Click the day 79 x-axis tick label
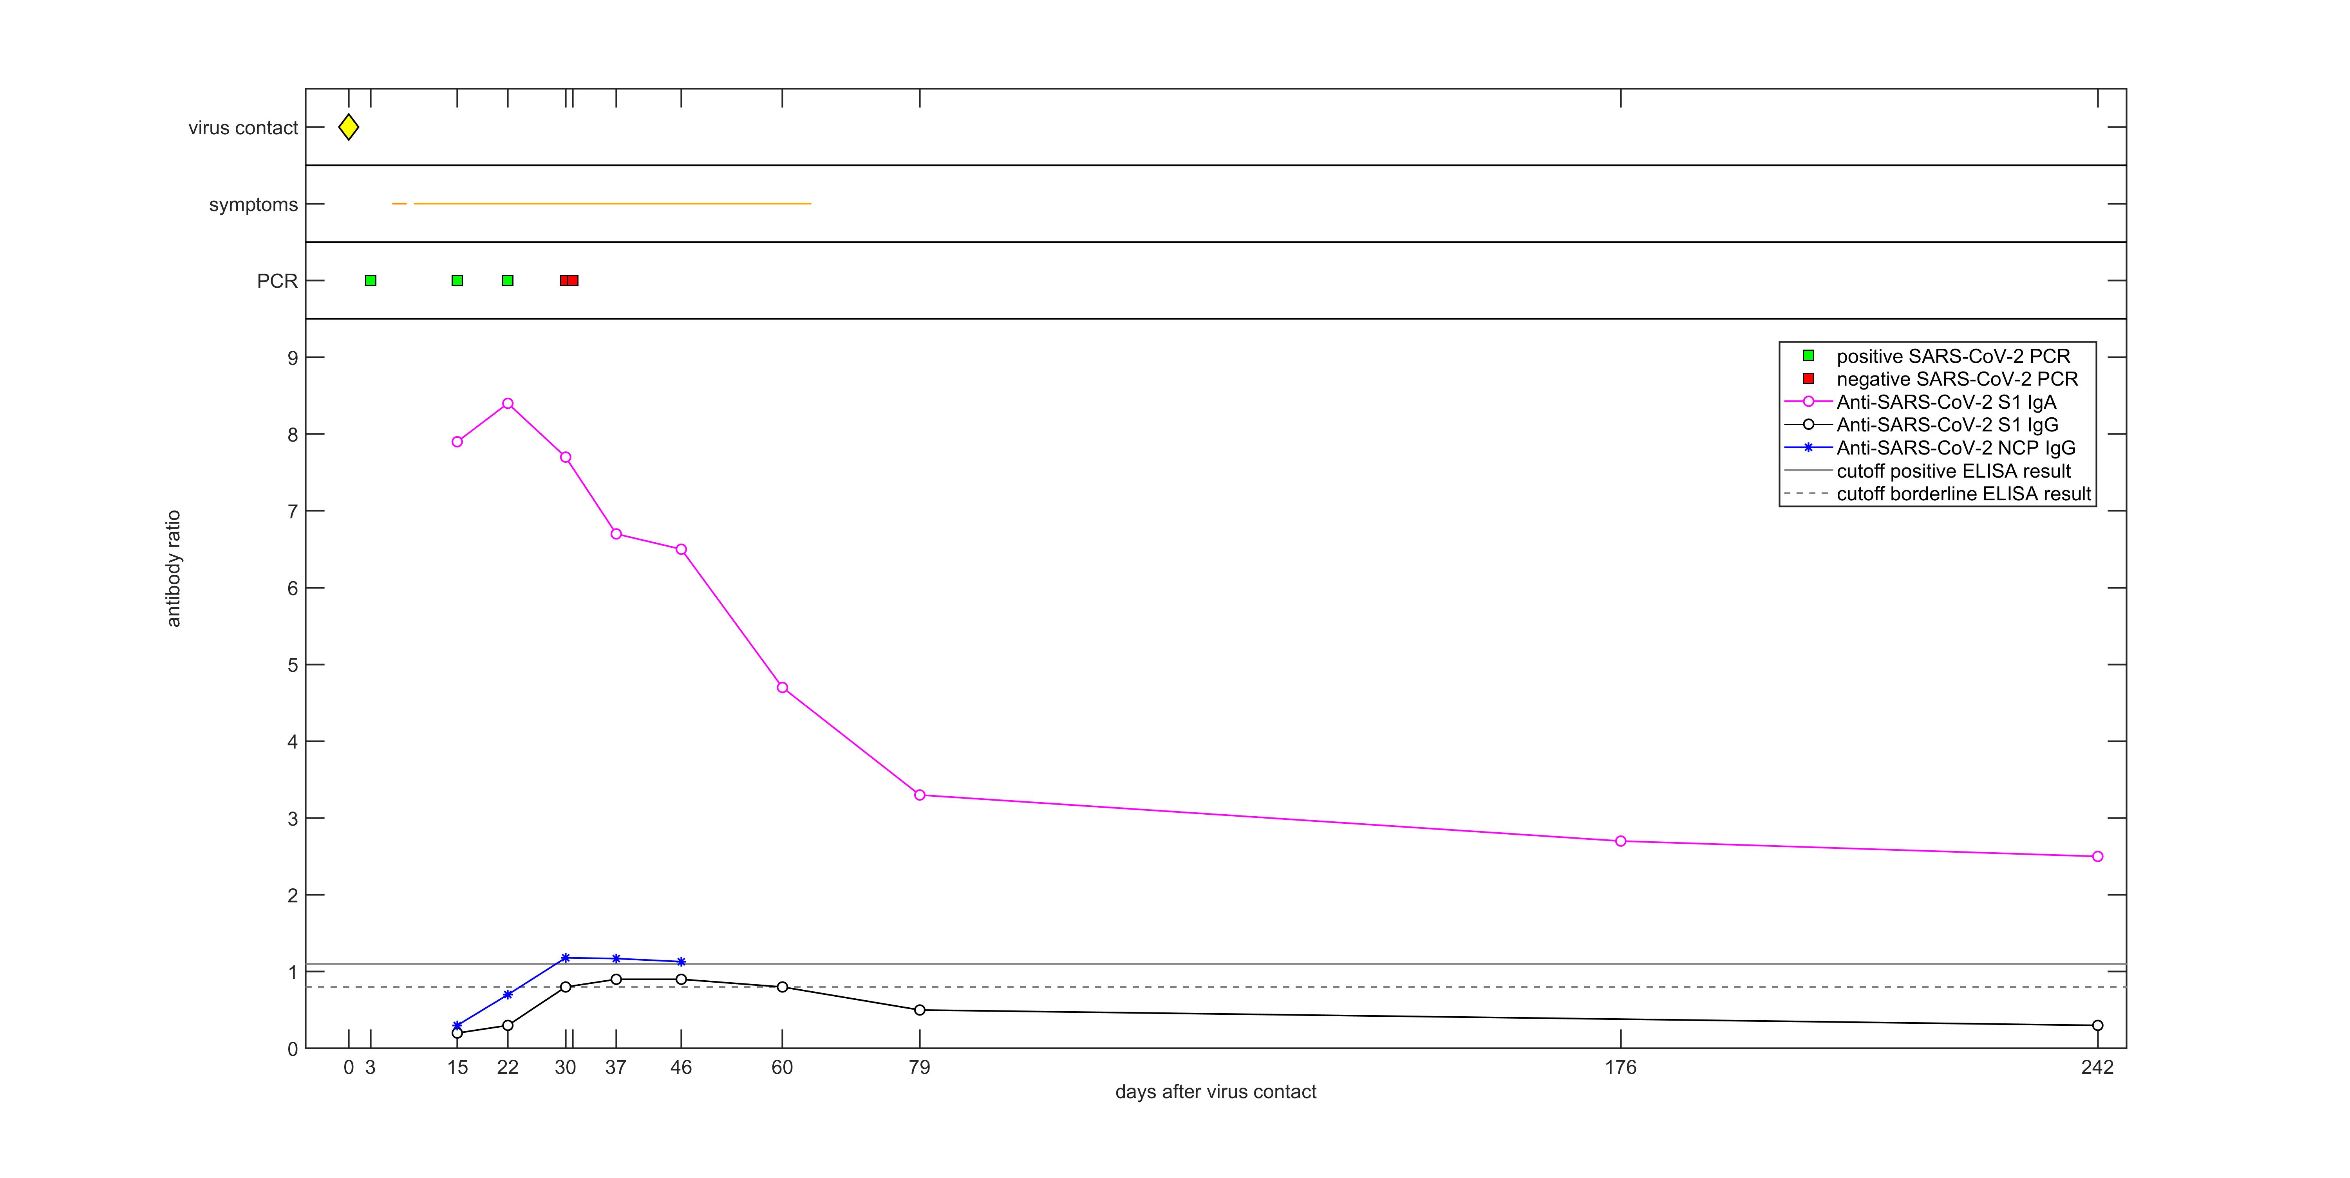This screenshot has width=2350, height=1178. 920,1068
